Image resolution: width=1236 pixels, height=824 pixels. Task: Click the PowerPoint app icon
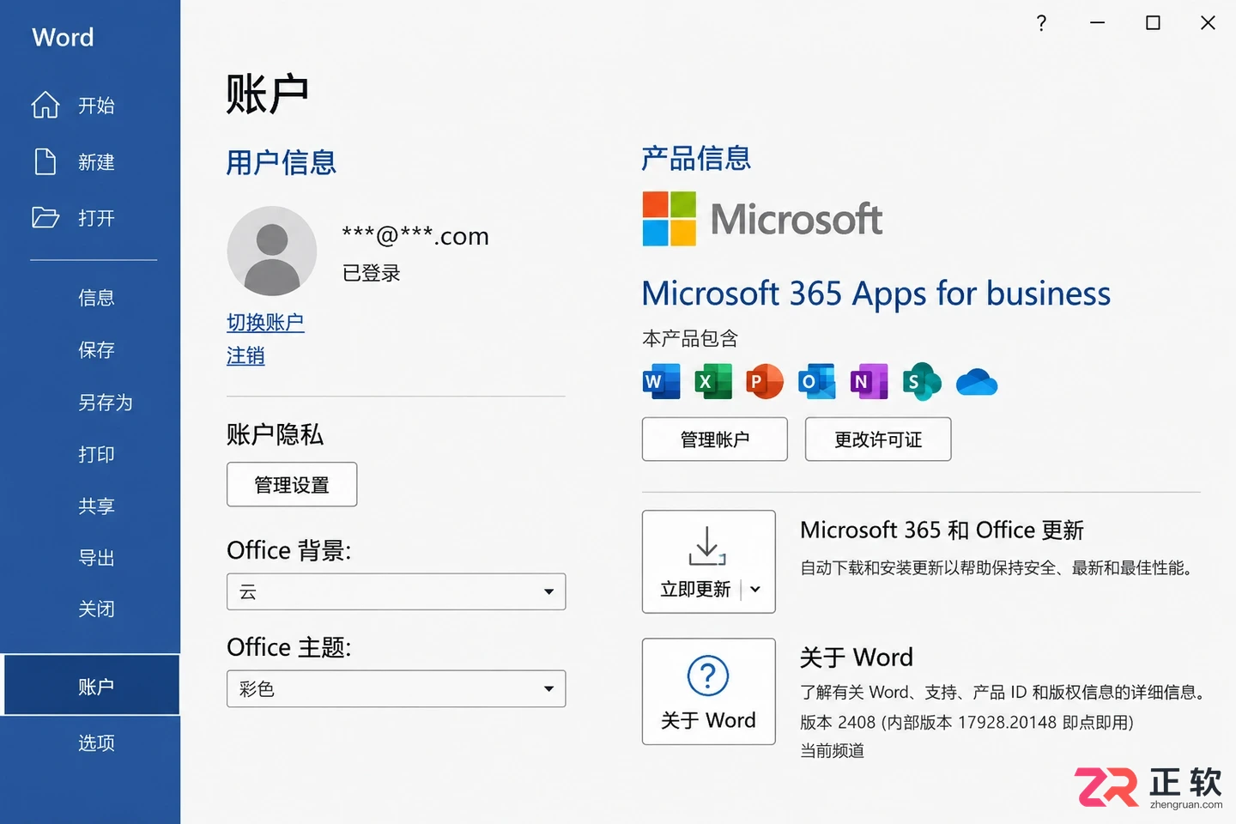point(765,382)
